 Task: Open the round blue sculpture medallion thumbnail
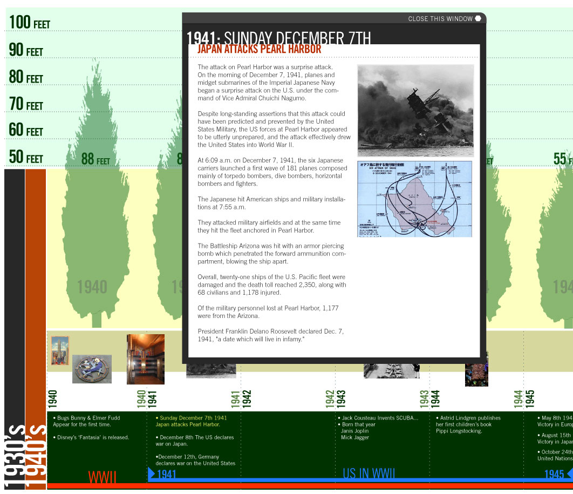(x=92, y=369)
